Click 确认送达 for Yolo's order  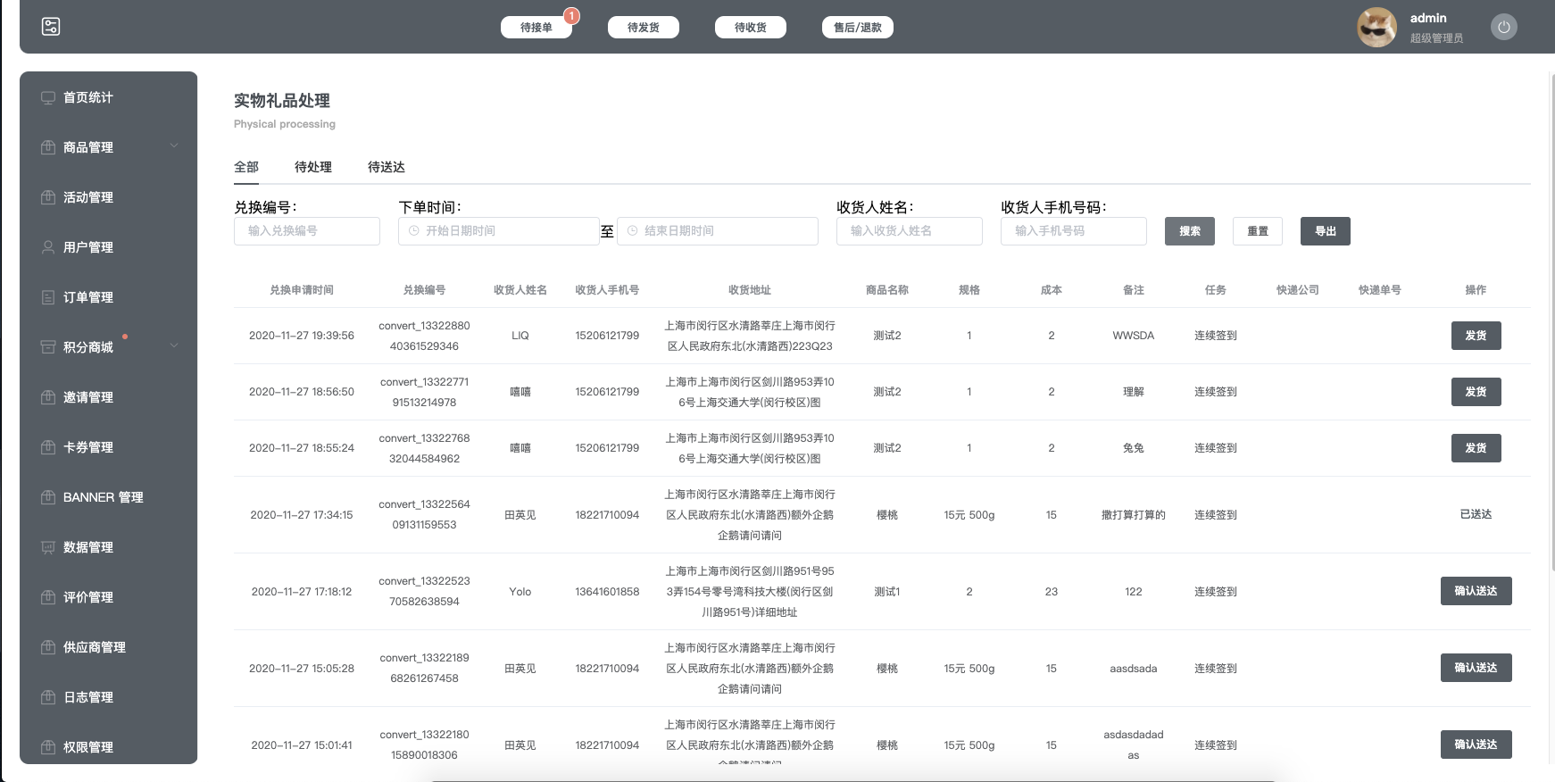pyautogui.click(x=1476, y=591)
